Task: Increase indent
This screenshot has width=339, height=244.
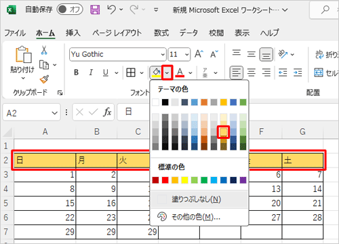Action: tap(298, 73)
